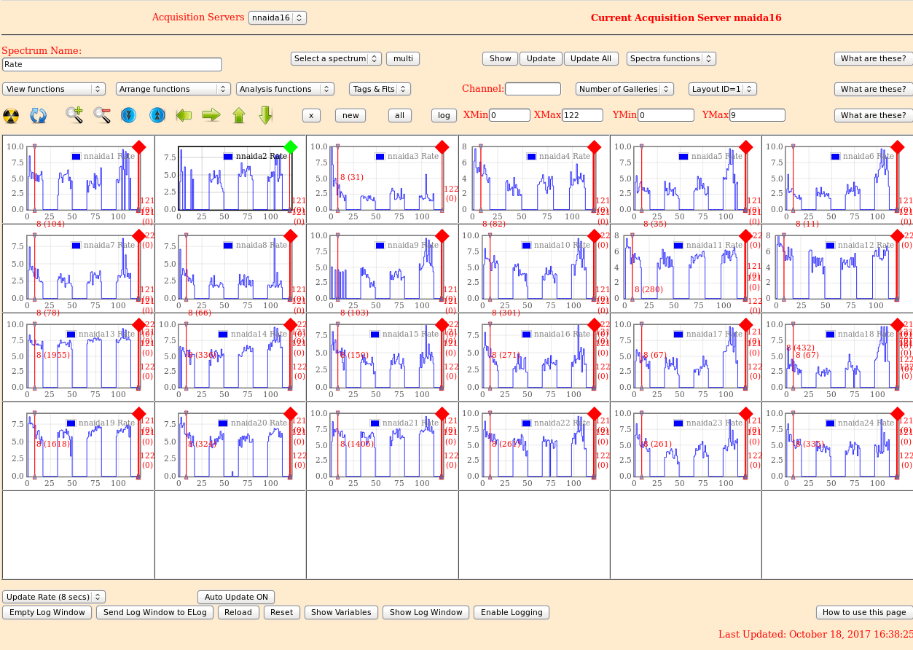Click the red diamond on nnaida16 plot
Image resolution: width=913 pixels, height=650 pixels.
[x=594, y=325]
